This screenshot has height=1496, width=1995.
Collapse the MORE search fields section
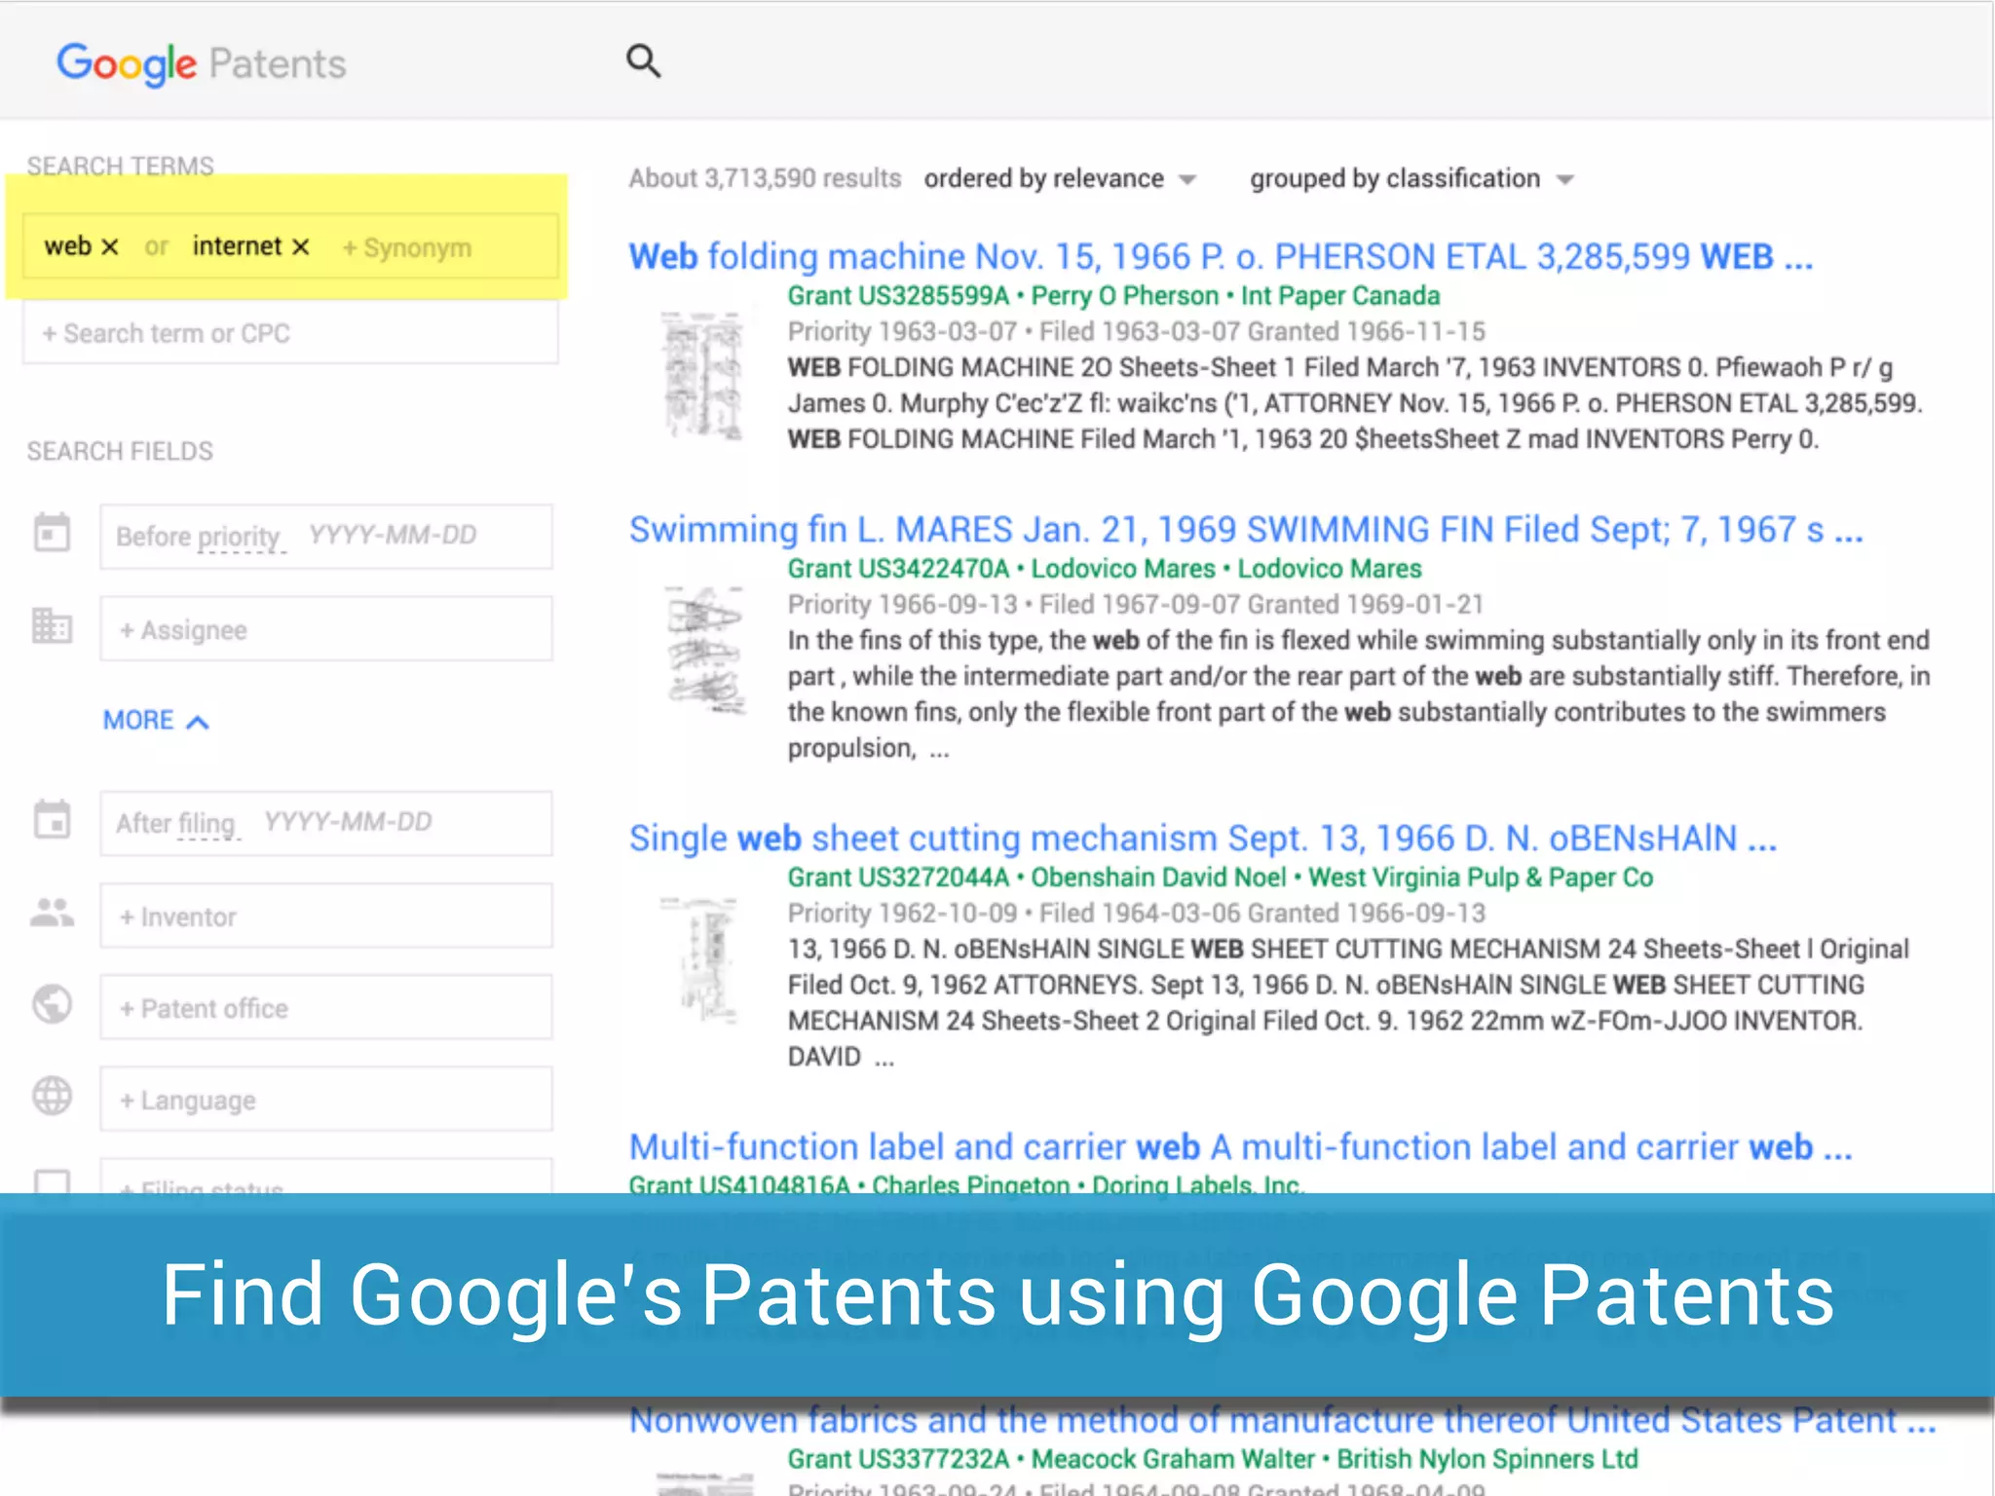156,721
